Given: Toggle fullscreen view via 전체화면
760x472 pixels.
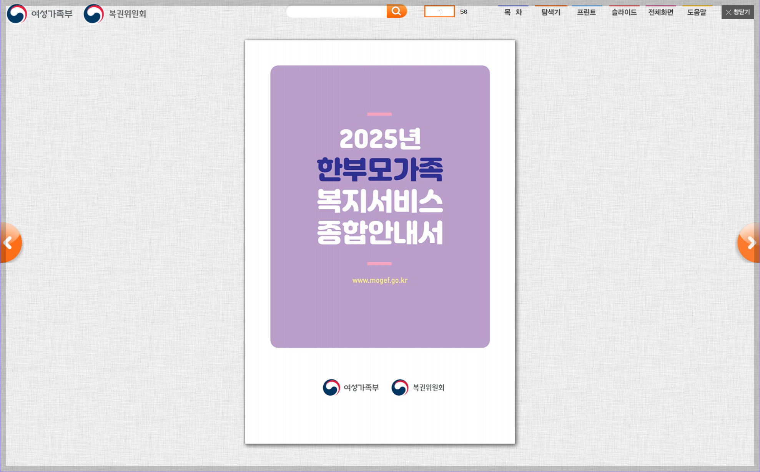Looking at the screenshot, I should click(660, 12).
